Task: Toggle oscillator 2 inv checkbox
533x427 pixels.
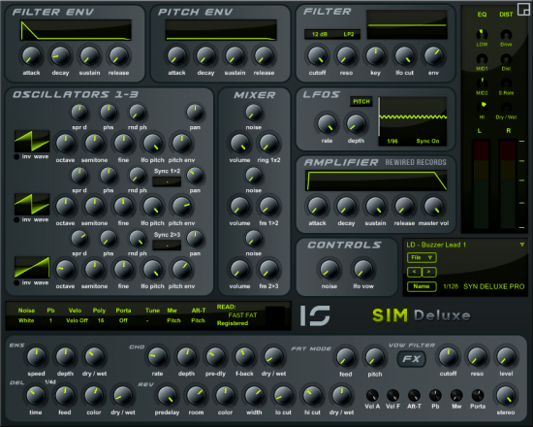Action: point(16,220)
